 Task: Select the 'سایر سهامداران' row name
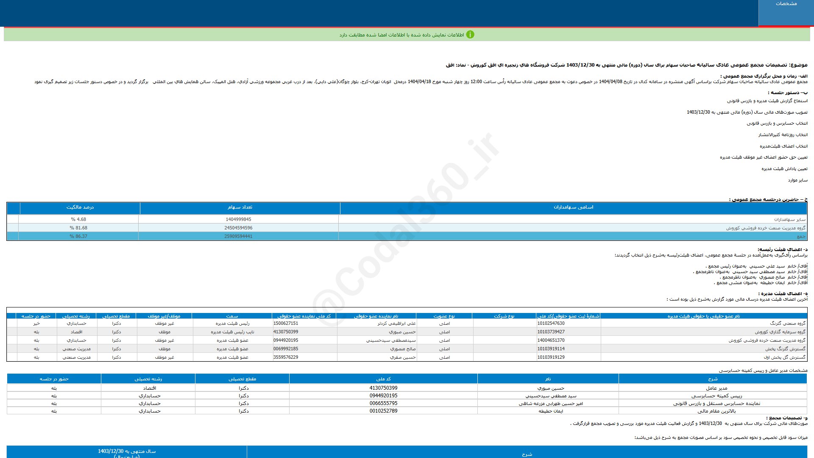pos(790,220)
